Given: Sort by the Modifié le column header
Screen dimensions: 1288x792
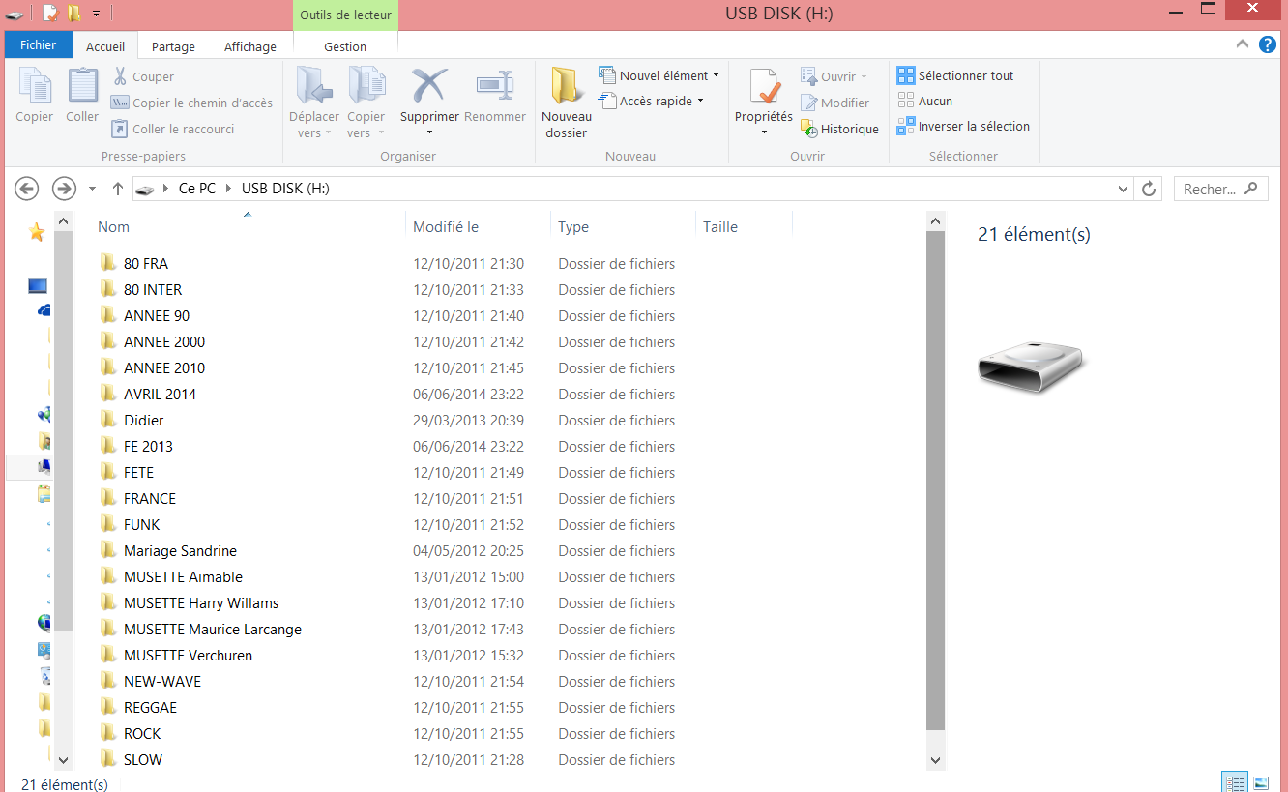Looking at the screenshot, I should [x=446, y=227].
